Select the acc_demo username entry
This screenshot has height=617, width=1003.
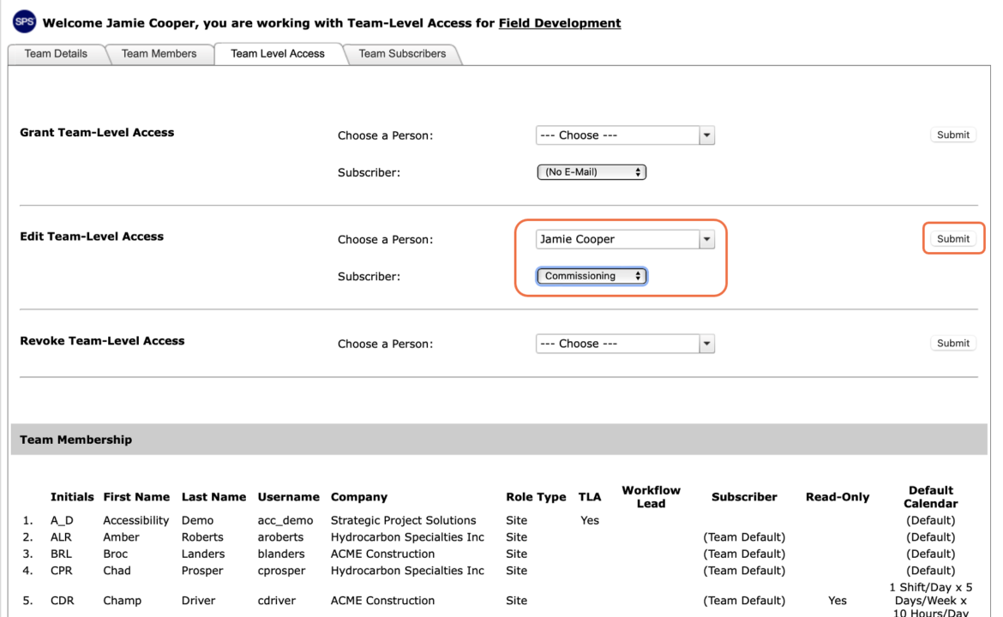[x=285, y=520]
